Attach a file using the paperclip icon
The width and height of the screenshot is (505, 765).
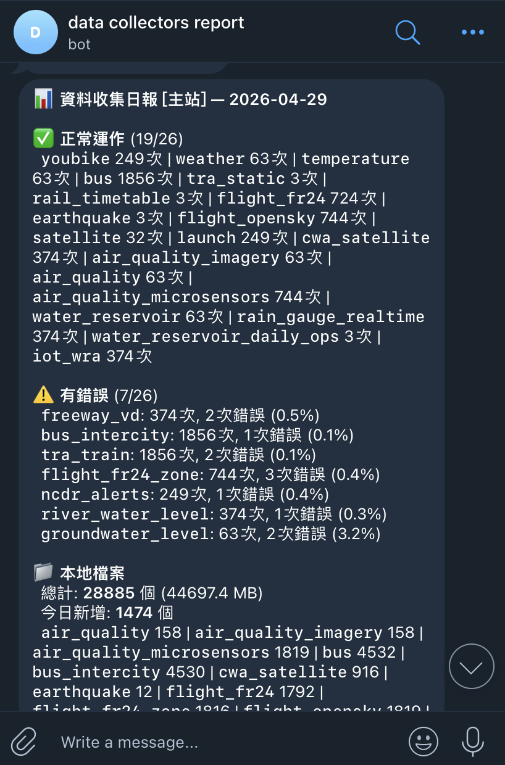23,742
